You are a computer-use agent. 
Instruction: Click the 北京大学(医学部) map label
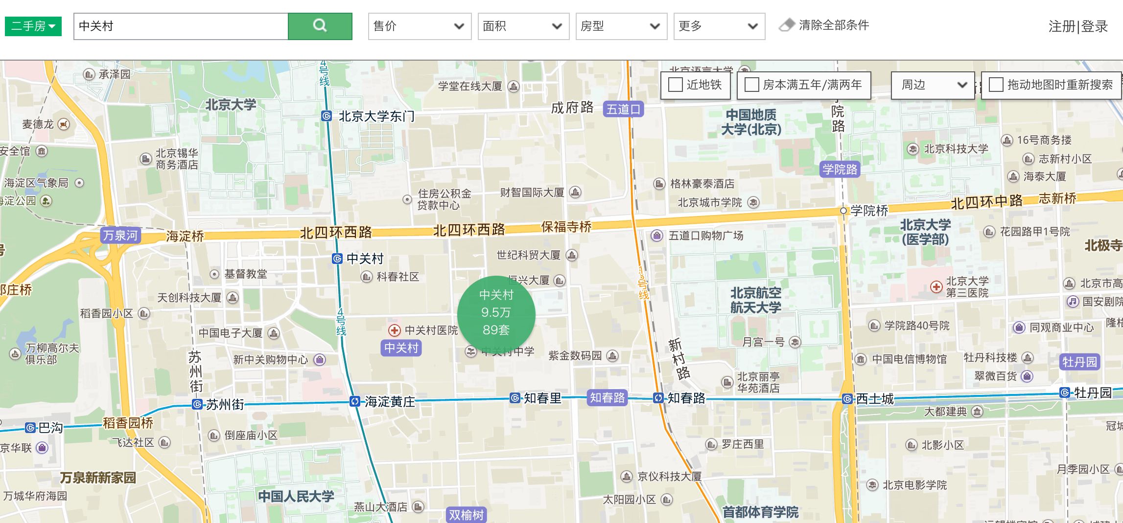pos(926,232)
